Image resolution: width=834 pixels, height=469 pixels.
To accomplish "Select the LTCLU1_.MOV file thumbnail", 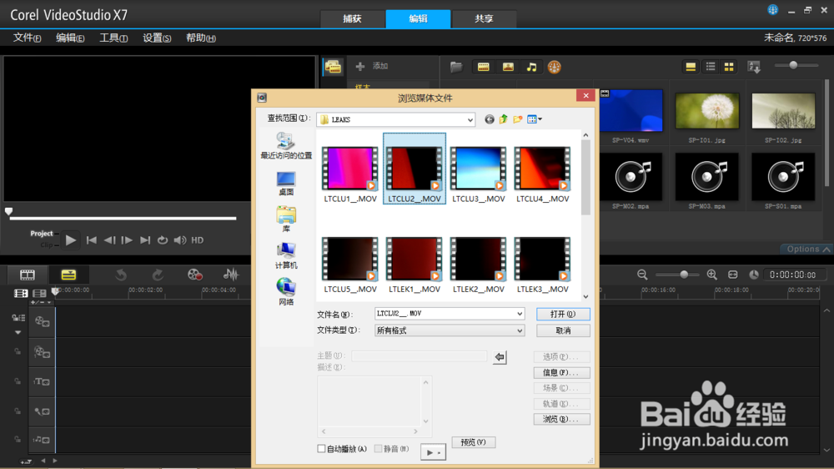I will (350, 169).
